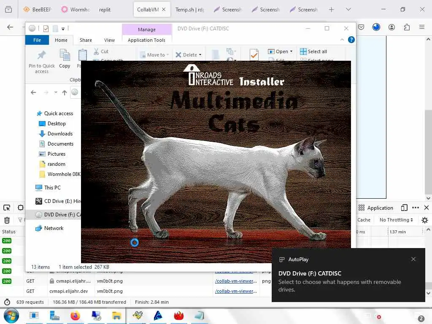The image size is (432, 324).
Task: Open the Delete options dropdown arrow
Action: 200,55
